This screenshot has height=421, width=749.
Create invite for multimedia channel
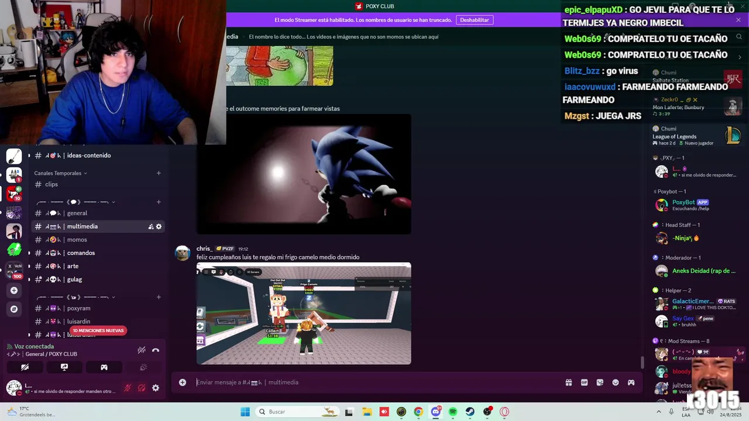coord(150,226)
